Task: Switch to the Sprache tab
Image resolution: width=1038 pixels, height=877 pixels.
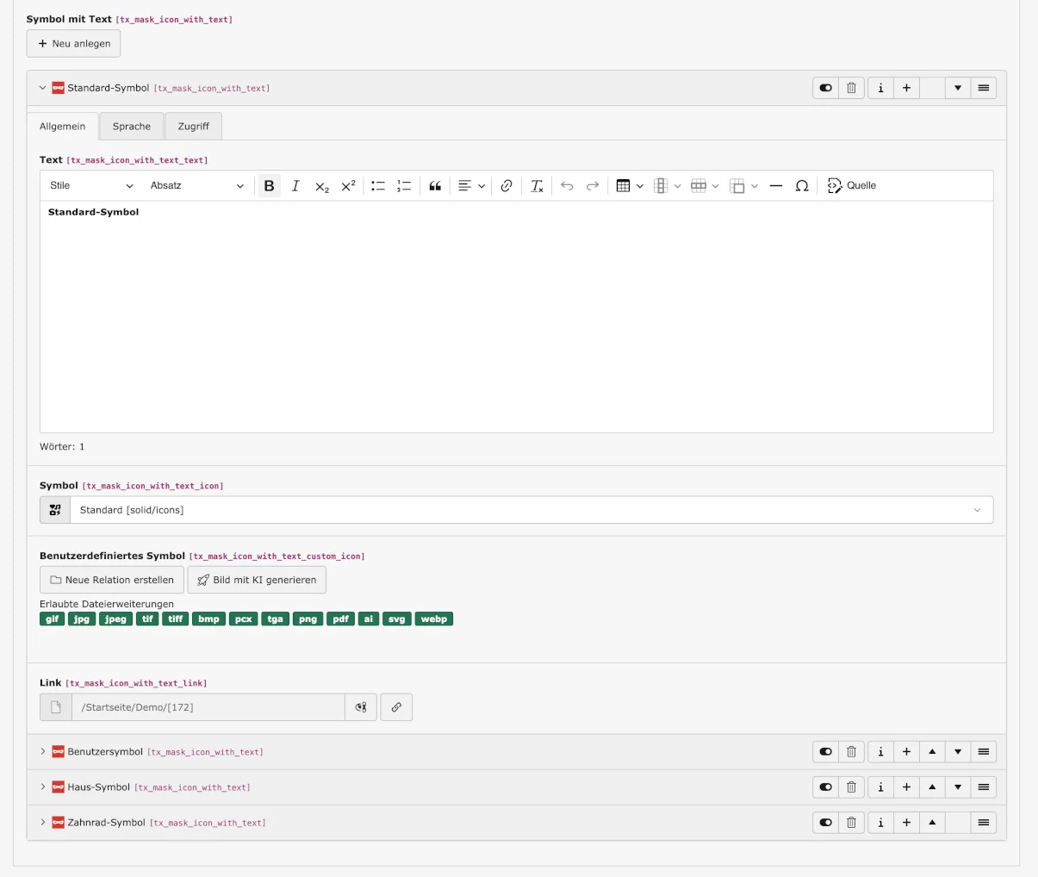Action: pos(131,126)
